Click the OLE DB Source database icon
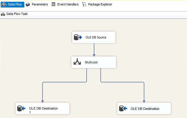The height and width of the screenshot is (118, 187). (x=78, y=37)
